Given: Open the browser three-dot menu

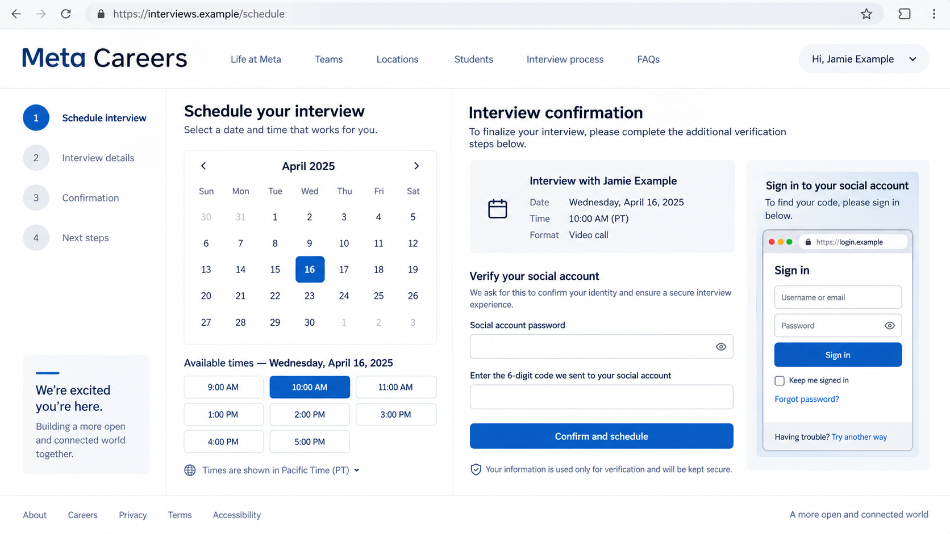Looking at the screenshot, I should click(934, 14).
